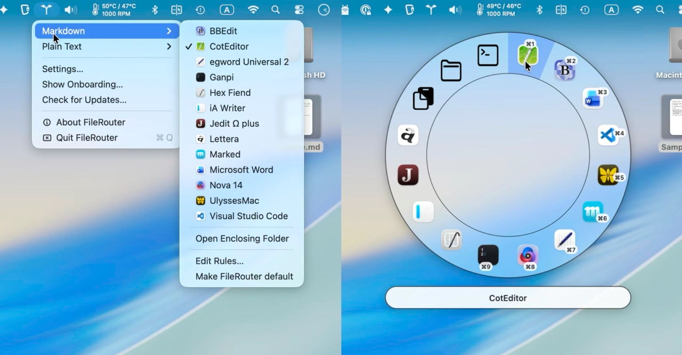
Task: Click the input source A icon, right menu bar
Action: 611,10
